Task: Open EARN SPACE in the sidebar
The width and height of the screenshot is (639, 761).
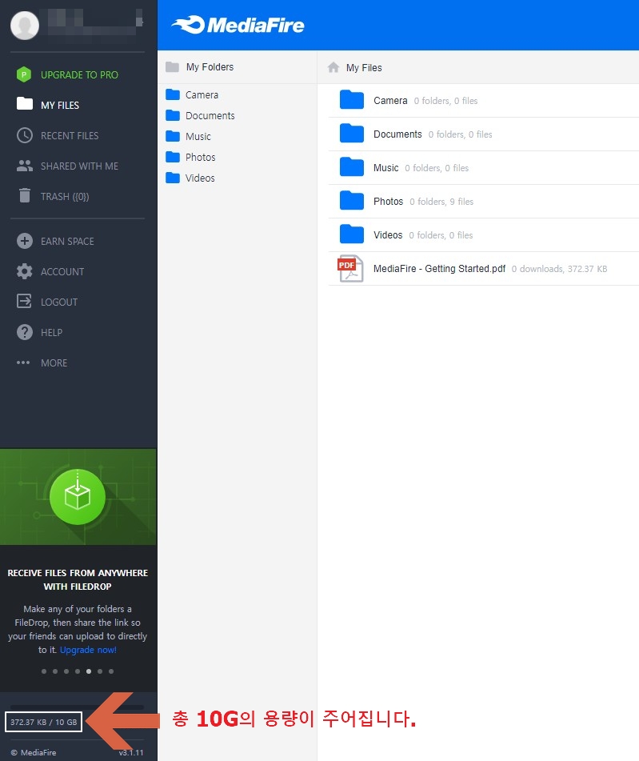Action: [x=67, y=241]
